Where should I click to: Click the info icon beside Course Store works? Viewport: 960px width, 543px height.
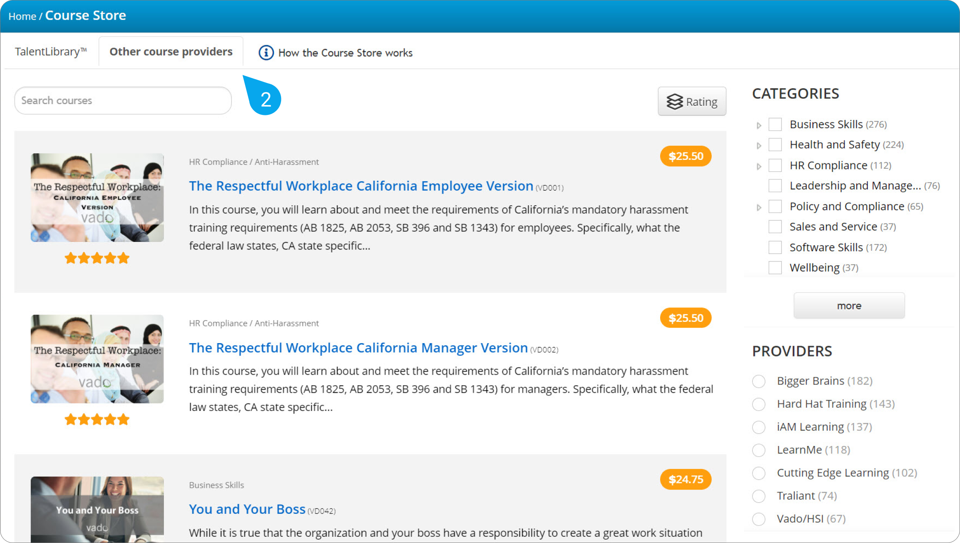[266, 53]
